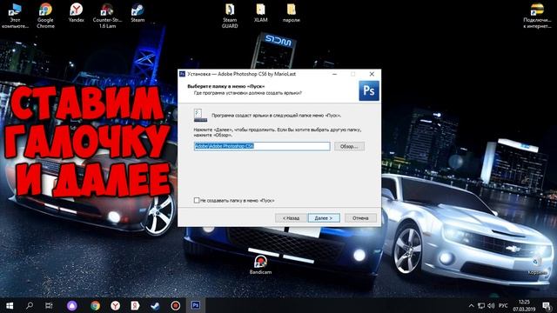Screen dimensions: 557x313
Task: Open the Yandex browser taskbar icon
Action: (115, 305)
